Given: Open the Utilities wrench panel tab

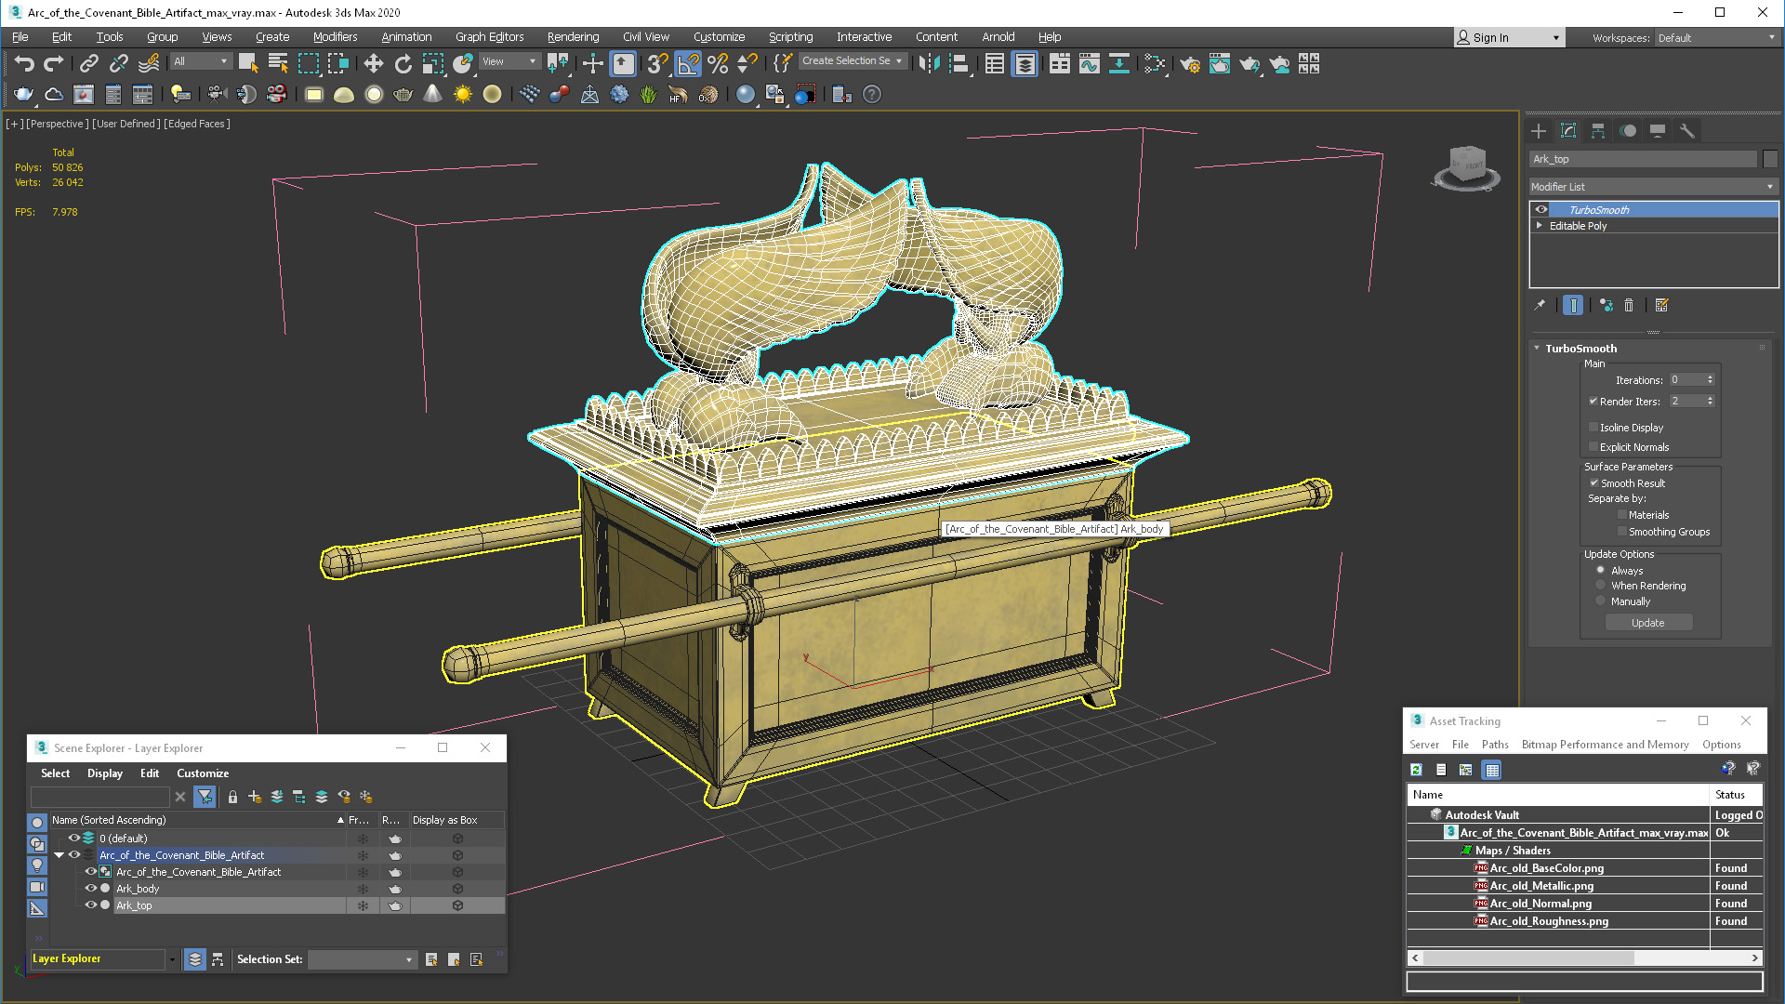Looking at the screenshot, I should [x=1687, y=131].
